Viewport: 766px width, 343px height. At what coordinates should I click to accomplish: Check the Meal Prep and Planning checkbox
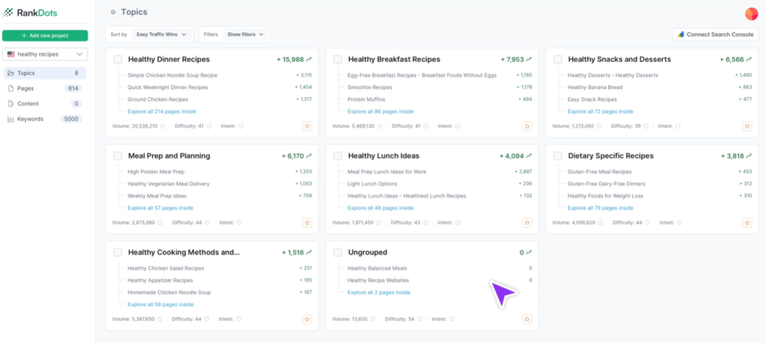tap(118, 156)
